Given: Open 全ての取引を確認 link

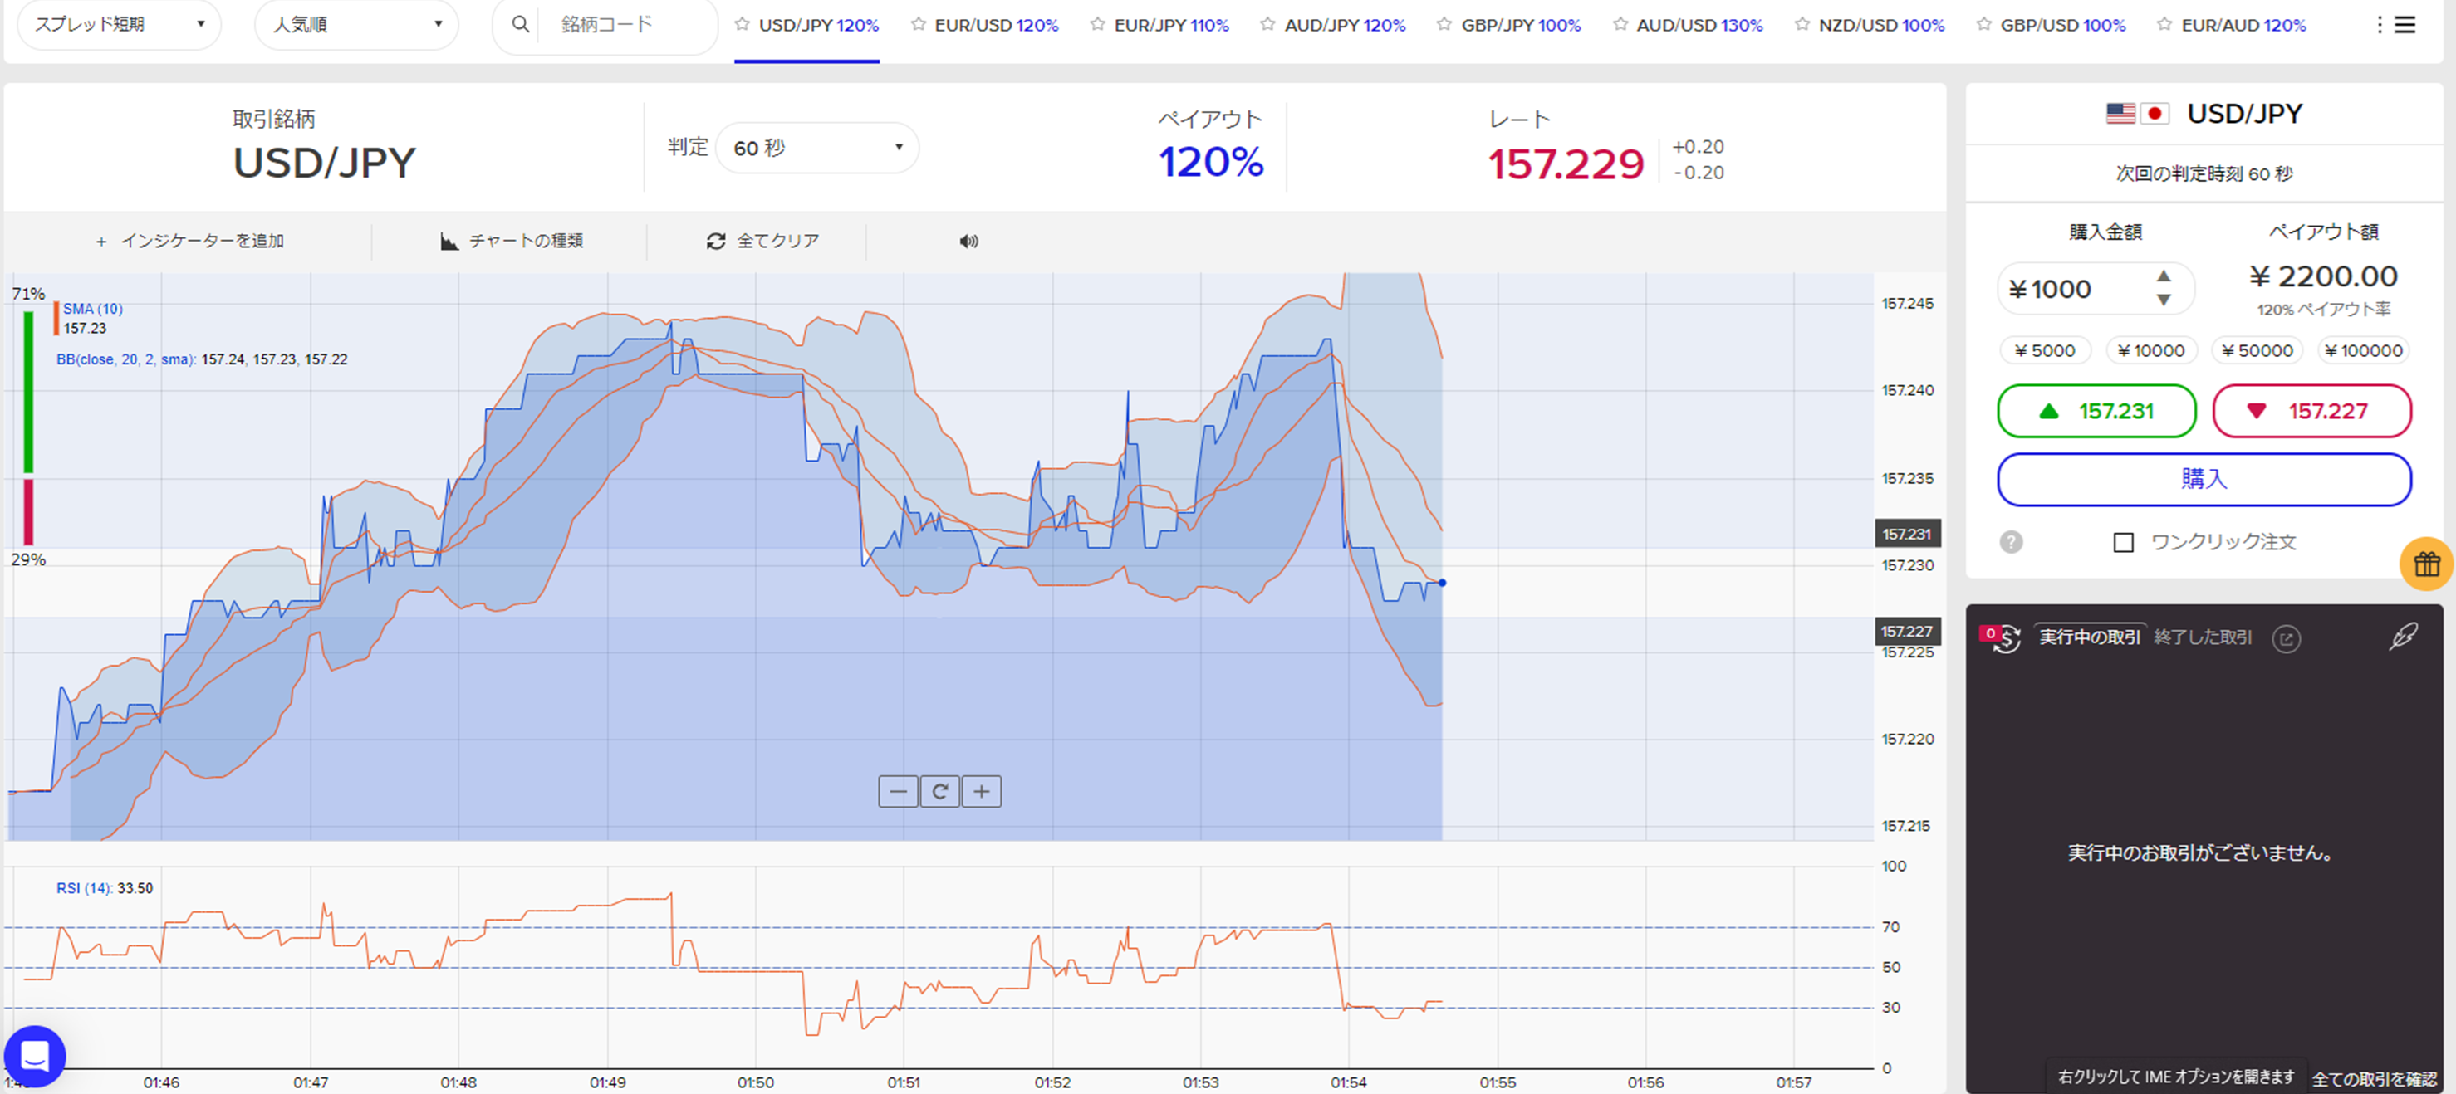Looking at the screenshot, I should (2374, 1079).
